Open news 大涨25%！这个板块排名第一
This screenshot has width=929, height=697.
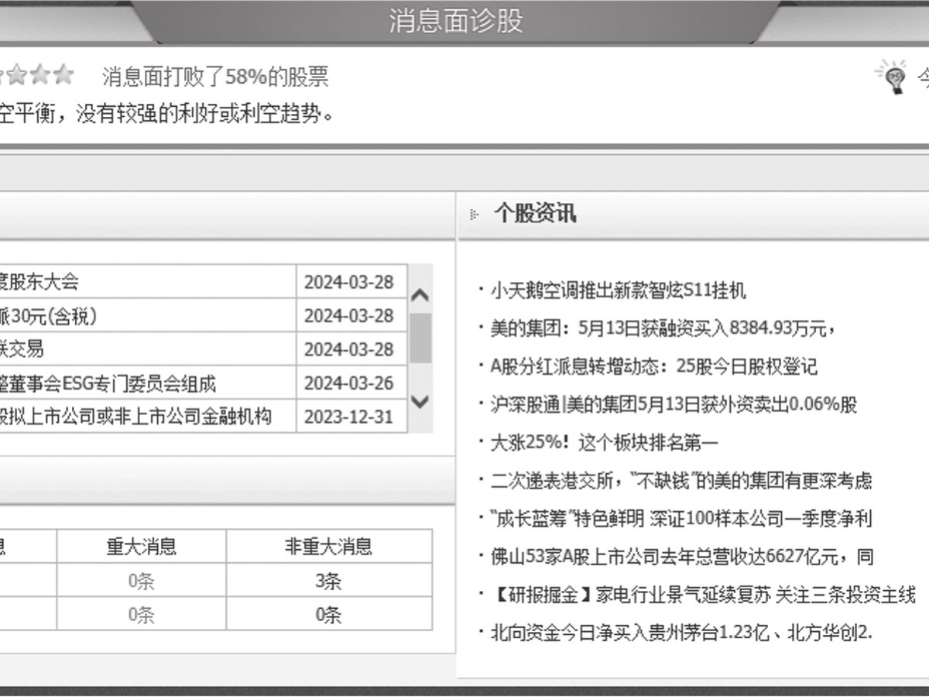click(604, 443)
